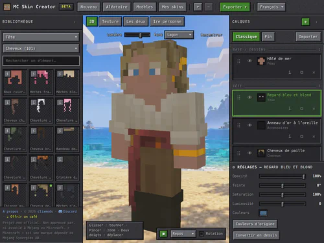Open the Lagon background dropdown

[179, 35]
